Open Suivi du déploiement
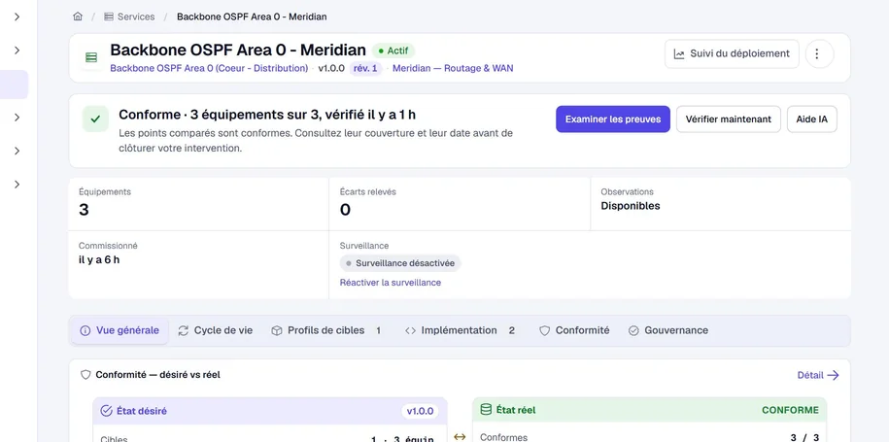 (x=732, y=53)
